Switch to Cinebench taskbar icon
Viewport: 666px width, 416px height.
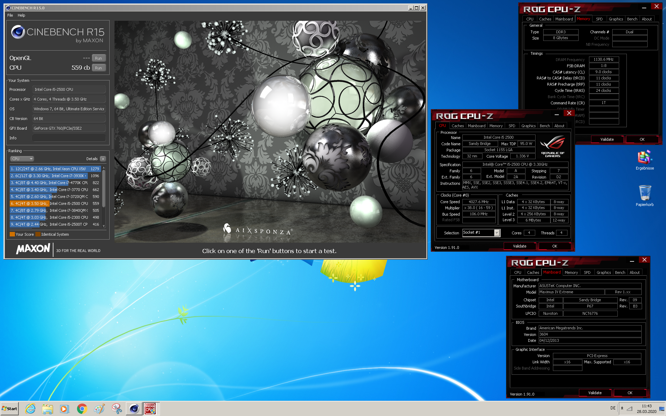coord(134,409)
